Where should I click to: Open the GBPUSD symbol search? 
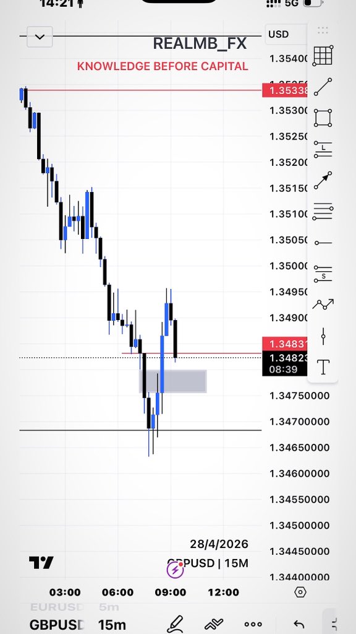(x=57, y=625)
